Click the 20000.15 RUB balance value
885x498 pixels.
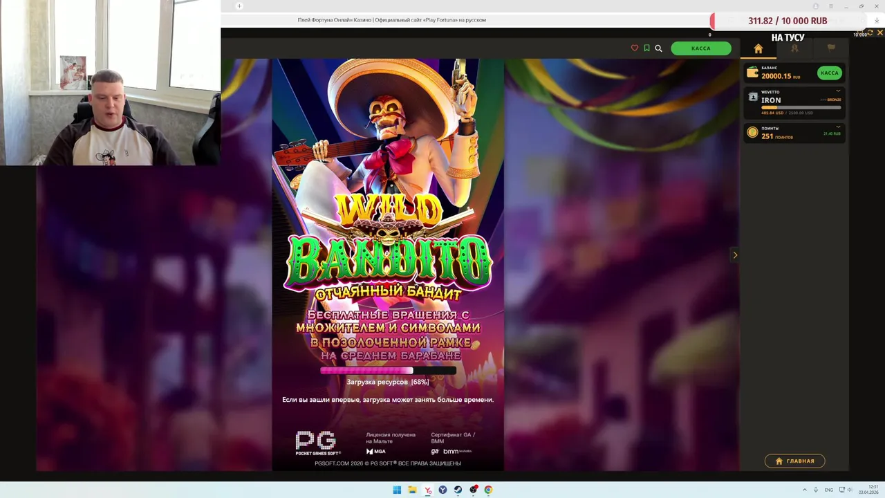(781, 76)
